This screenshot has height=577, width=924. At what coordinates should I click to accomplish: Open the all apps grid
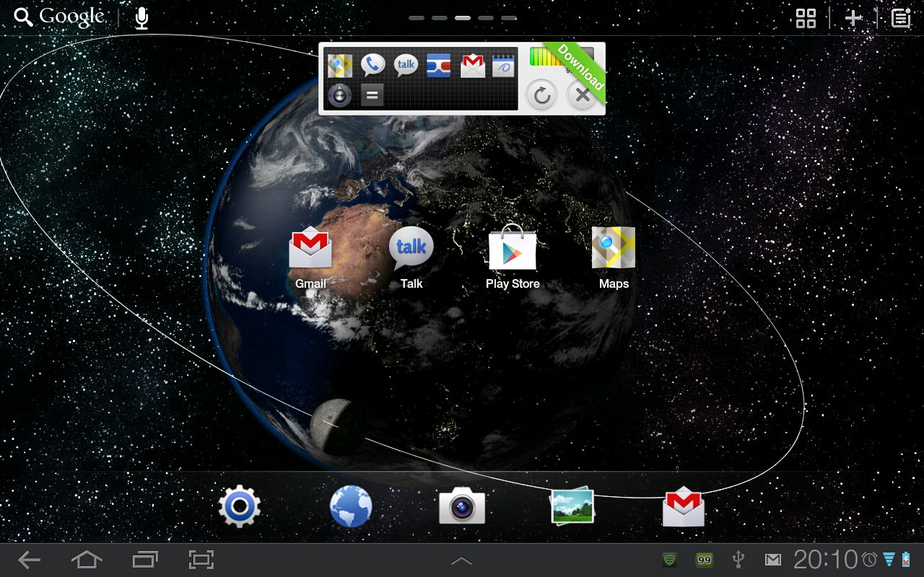pos(806,18)
